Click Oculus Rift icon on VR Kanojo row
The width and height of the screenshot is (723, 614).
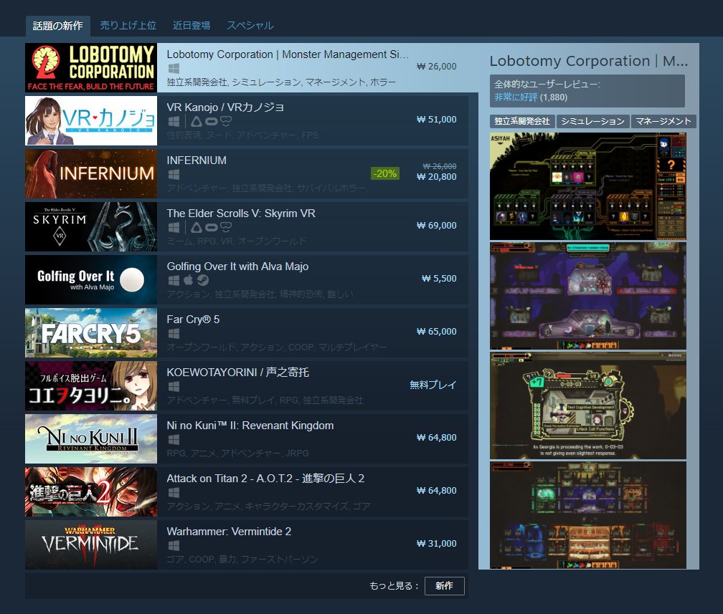click(211, 122)
